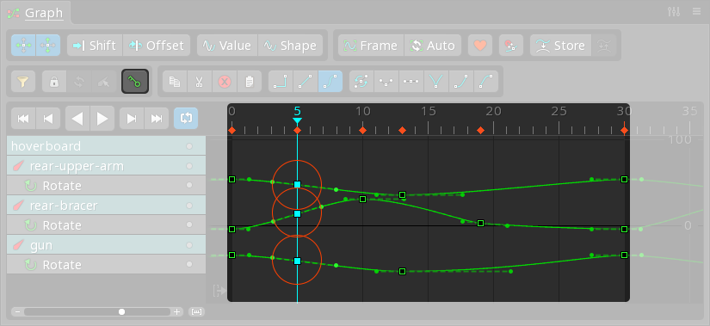This screenshot has height=326, width=710.
Task: Click the automatic handles icon with circular arrows
Action: click(361, 82)
